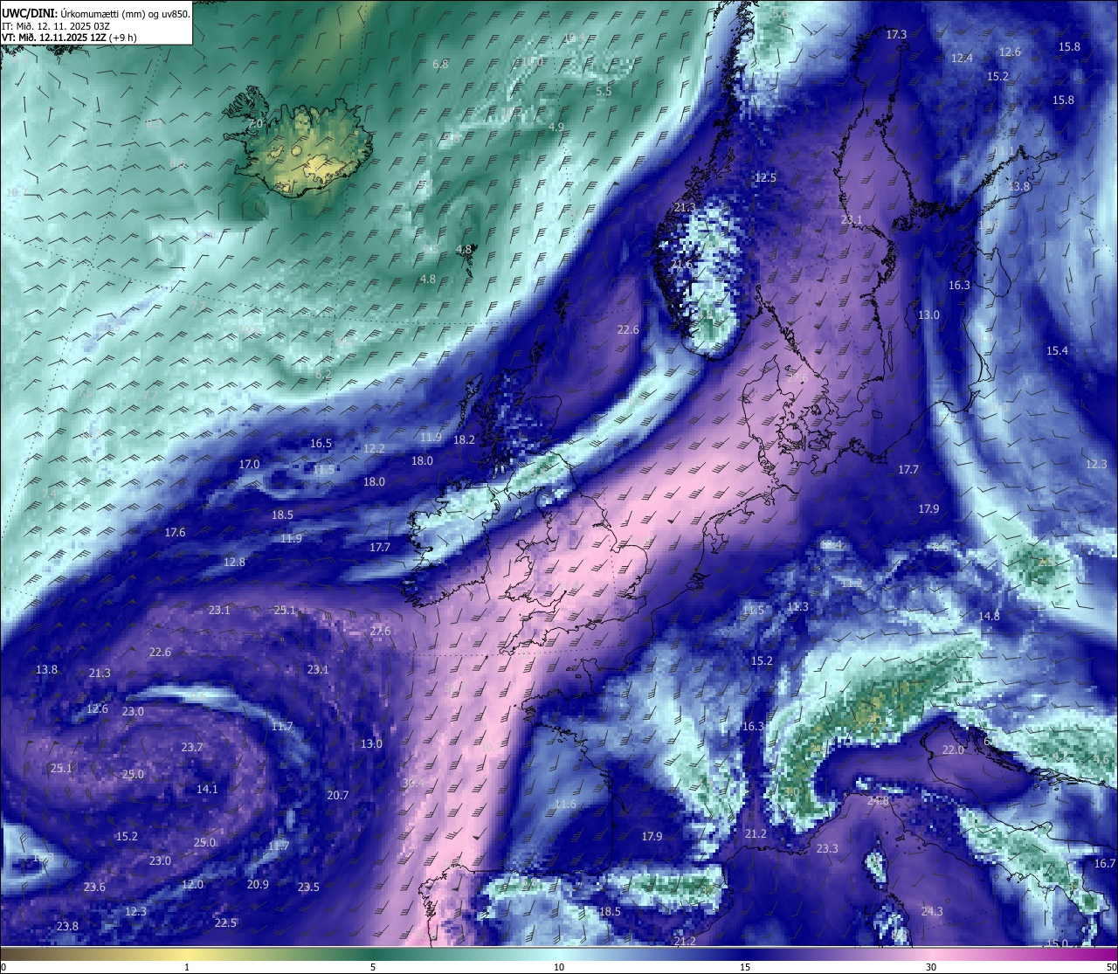
Task: Click the 23.7 value in the Atlantic low
Action: pos(192,747)
